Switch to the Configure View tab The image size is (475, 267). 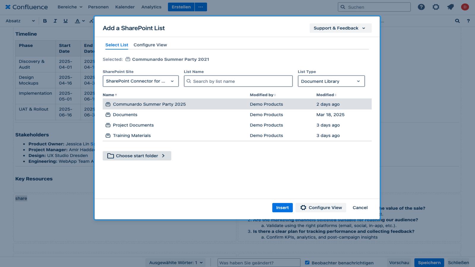pyautogui.click(x=150, y=45)
